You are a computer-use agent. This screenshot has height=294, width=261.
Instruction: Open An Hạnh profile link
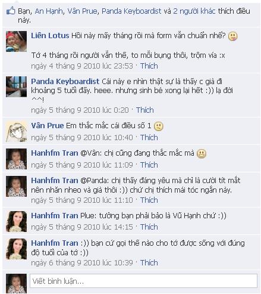(x=49, y=11)
